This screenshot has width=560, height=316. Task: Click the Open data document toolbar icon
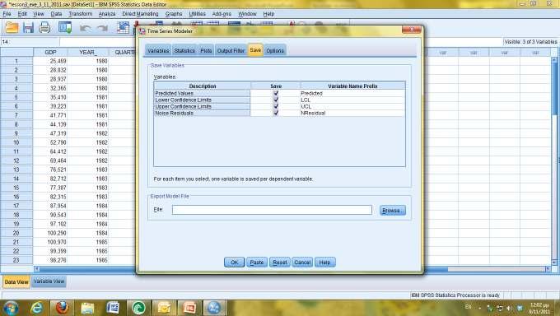click(x=12, y=27)
